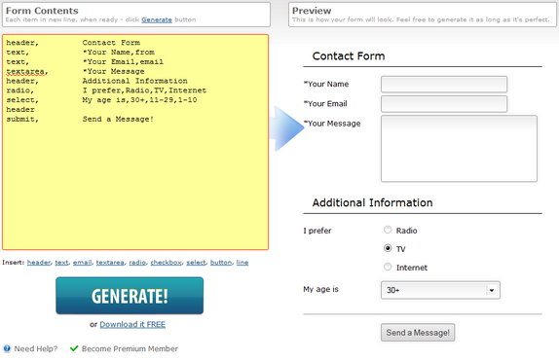This screenshot has width=559, height=360.
Task: Select the Radio option under I prefer
Action: coord(388,230)
